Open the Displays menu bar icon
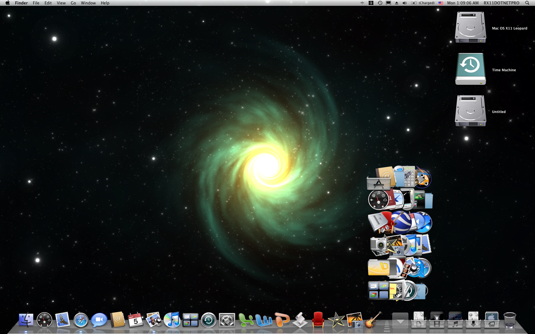The height and width of the screenshot is (334, 535). (x=388, y=3)
